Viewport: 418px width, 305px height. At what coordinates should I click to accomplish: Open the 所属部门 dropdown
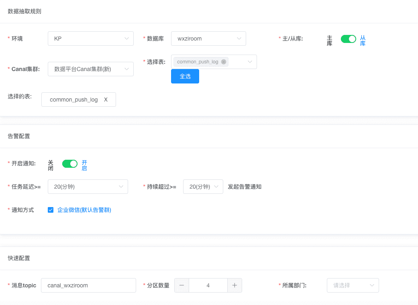coord(353,285)
